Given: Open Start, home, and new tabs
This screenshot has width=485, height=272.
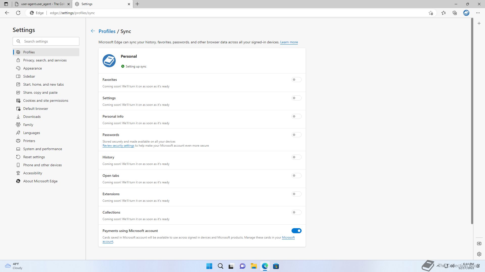Looking at the screenshot, I should 46,84.
